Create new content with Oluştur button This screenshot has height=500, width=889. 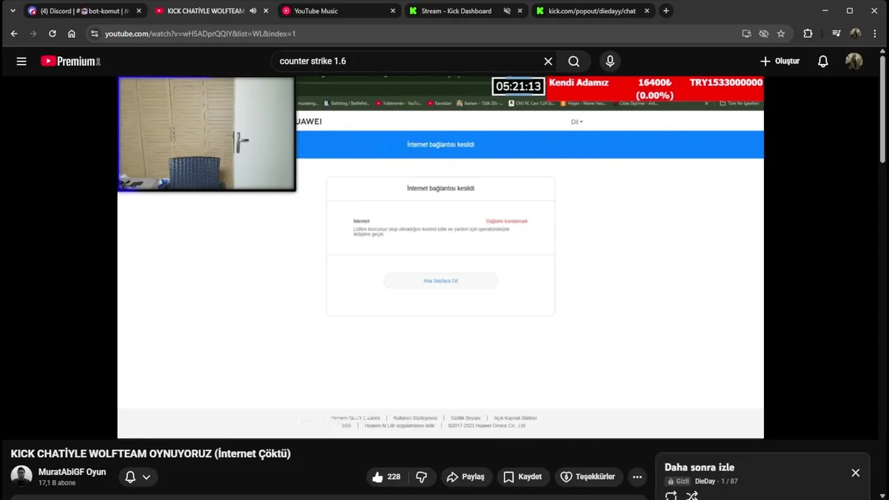(781, 61)
